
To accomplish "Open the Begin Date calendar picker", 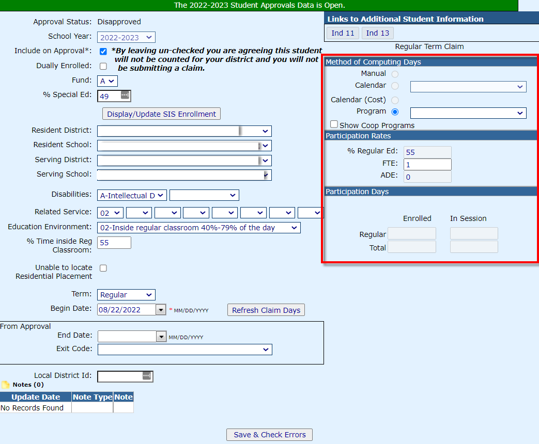I will 161,310.
